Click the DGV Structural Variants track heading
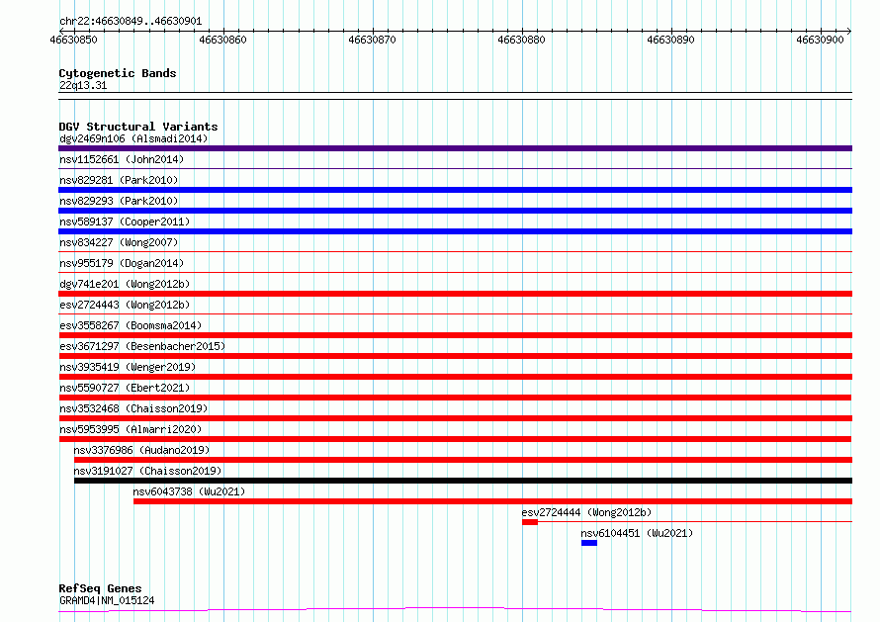880x622 pixels. 138,127
